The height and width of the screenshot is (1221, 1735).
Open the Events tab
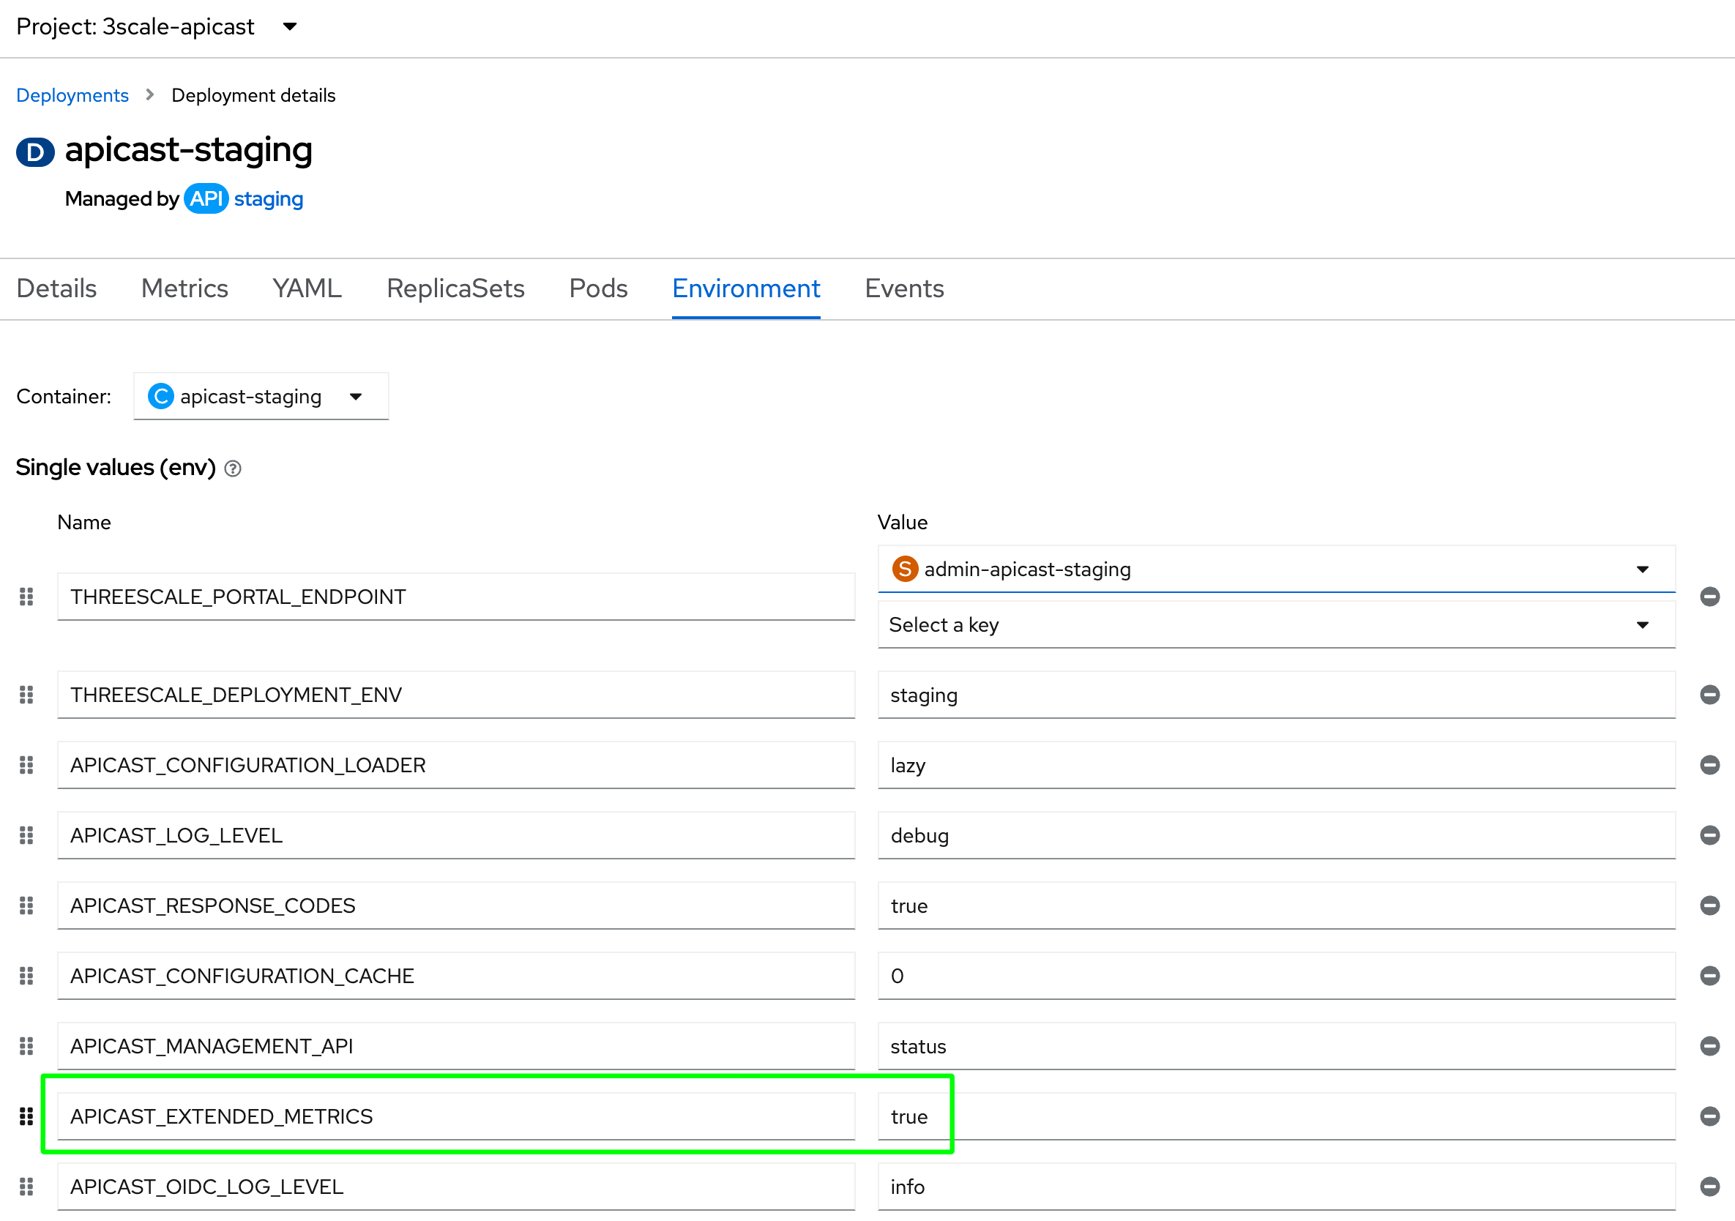coord(904,288)
